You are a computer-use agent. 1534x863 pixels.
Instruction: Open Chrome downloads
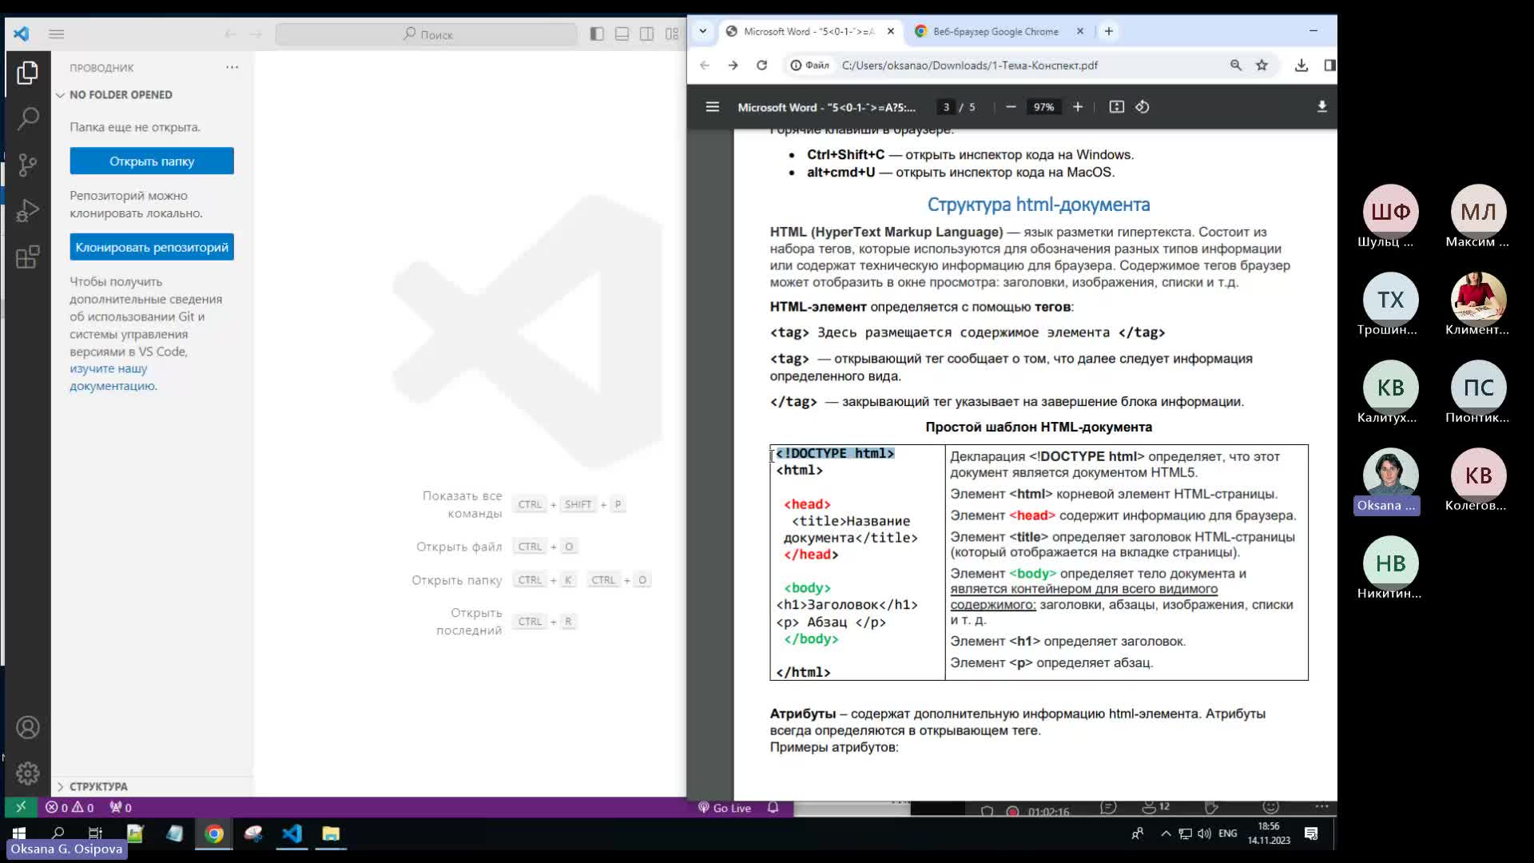pos(1302,66)
